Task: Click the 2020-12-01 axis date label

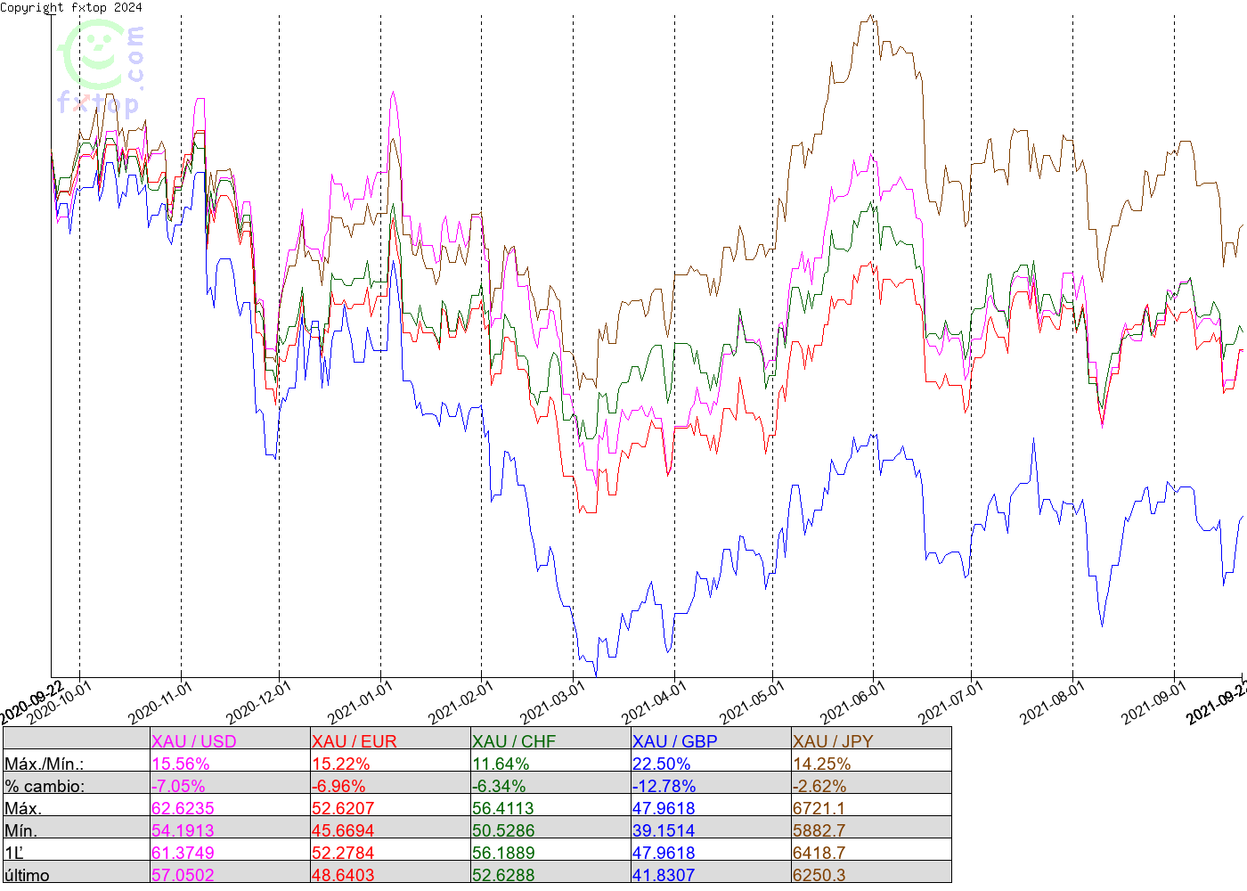Action: coord(258,703)
